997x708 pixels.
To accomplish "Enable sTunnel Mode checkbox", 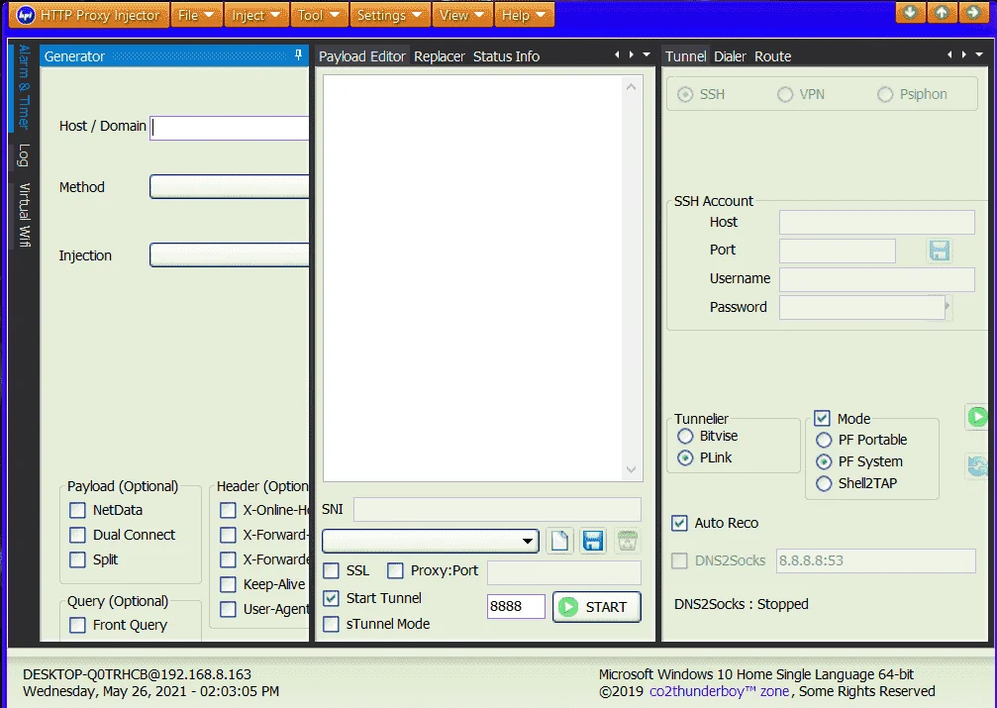I will click(x=332, y=624).
